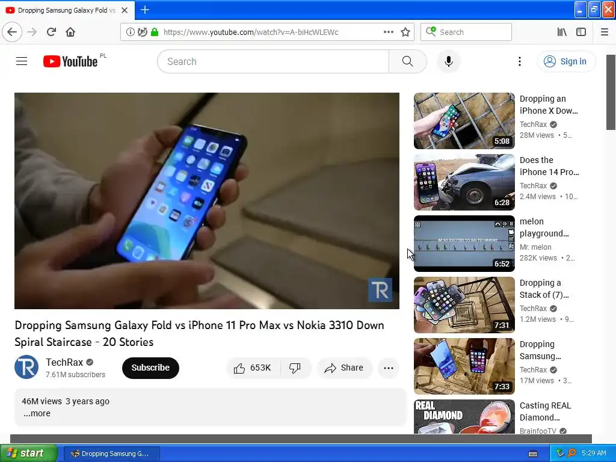Open Mr. melon channel name
Viewport: 616px width, 462px height.
pyautogui.click(x=535, y=247)
